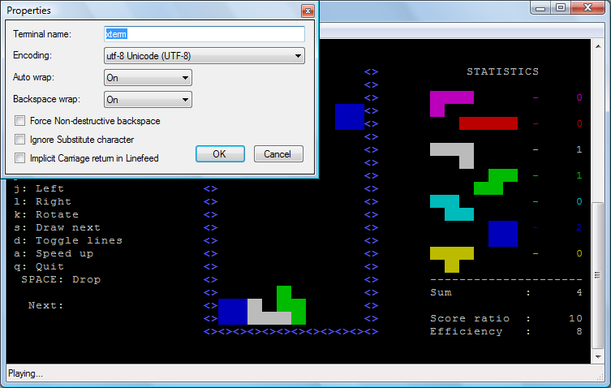Confirm the dialog with OK
The width and height of the screenshot is (611, 388).
click(220, 154)
